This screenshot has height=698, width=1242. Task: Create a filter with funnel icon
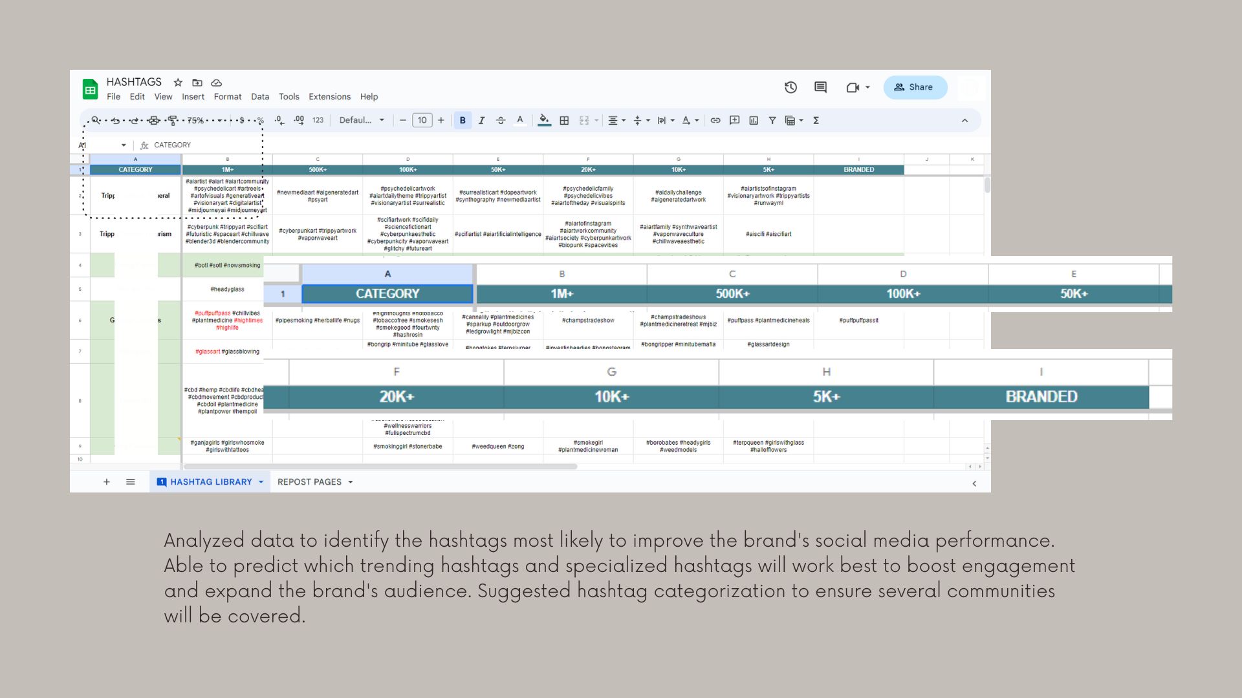[772, 120]
